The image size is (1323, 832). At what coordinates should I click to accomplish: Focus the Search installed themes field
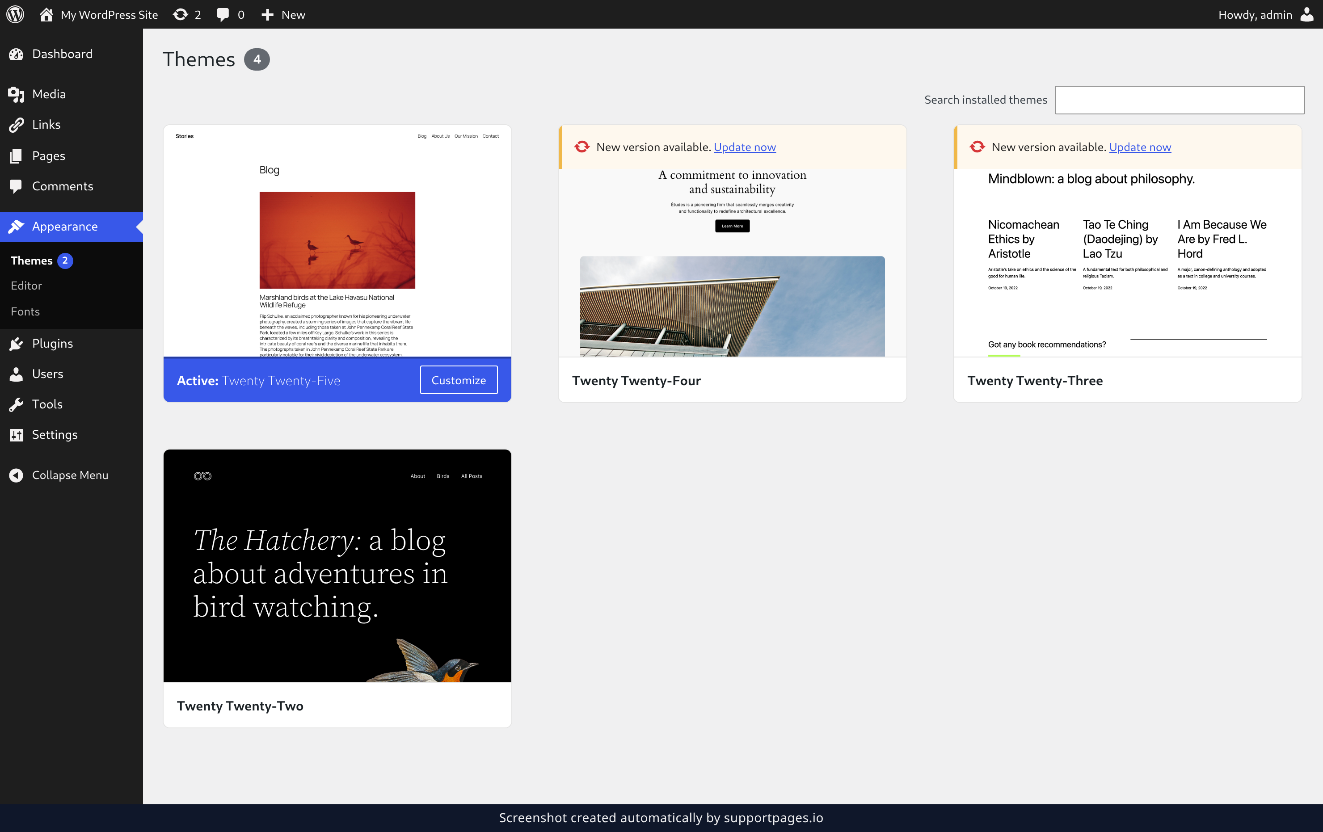point(1180,100)
